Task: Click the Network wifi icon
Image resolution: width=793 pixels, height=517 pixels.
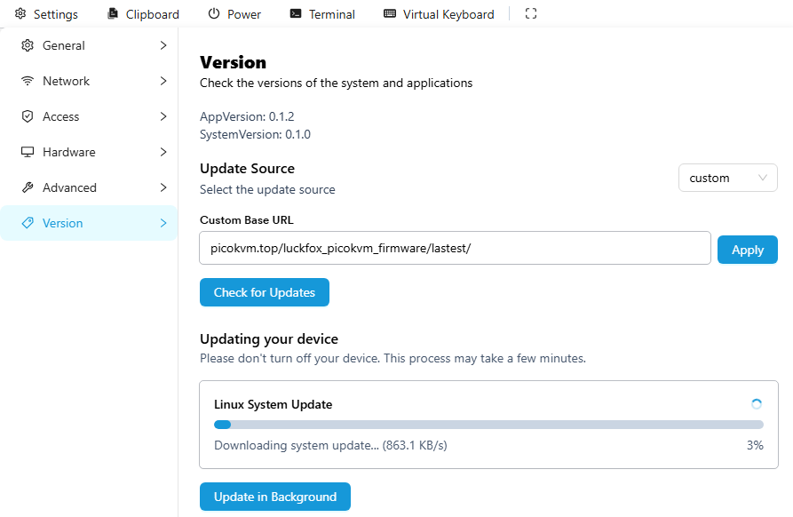Action: [28, 81]
